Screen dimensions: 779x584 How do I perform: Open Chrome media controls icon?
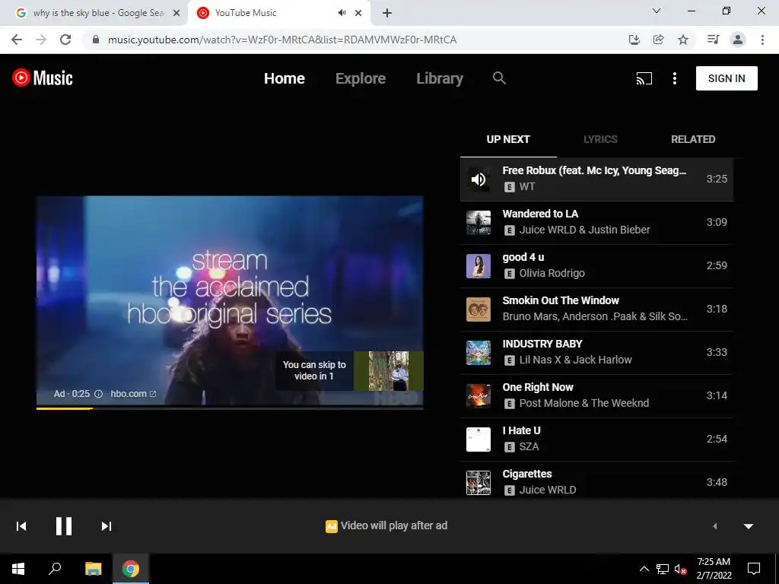click(713, 40)
